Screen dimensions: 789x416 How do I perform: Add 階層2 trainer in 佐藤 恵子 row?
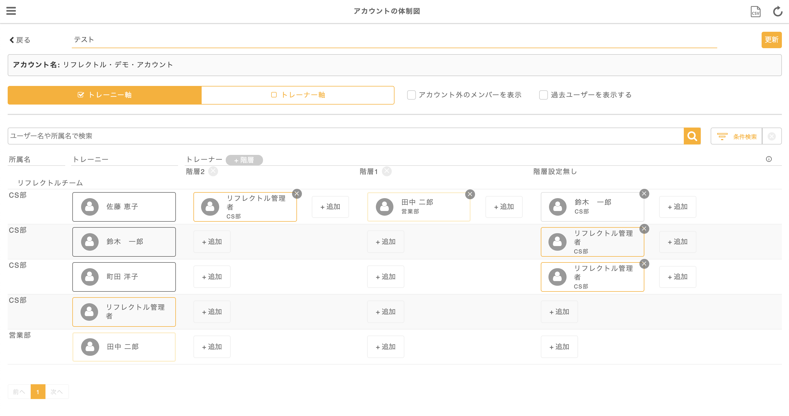(x=330, y=207)
